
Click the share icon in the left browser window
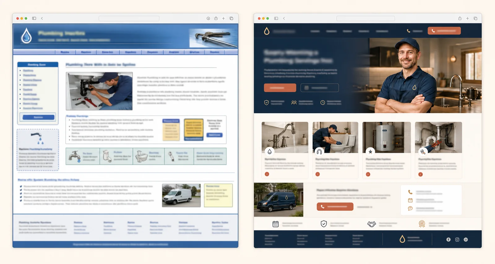coord(216,18)
